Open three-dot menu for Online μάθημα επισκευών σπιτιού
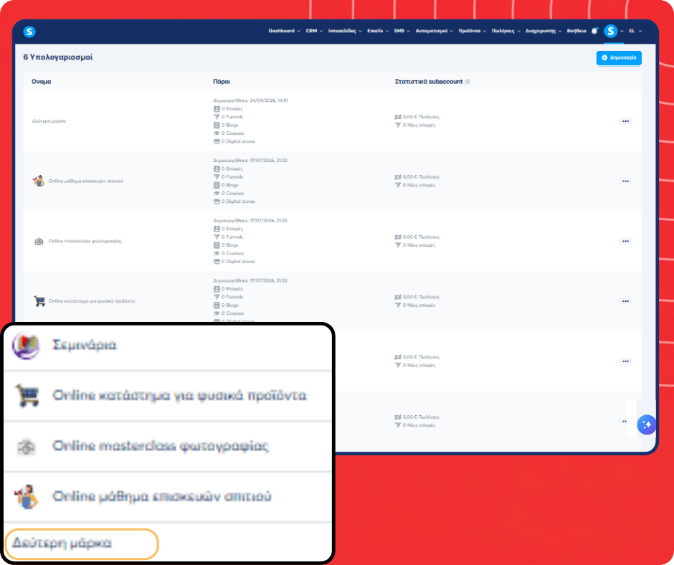This screenshot has width=674, height=565. [625, 181]
